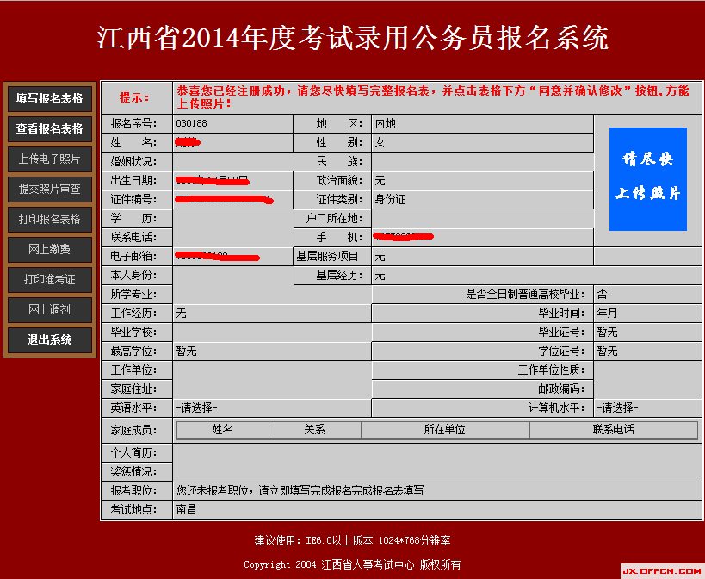Open the 查看报名表格 menu item
705x579 pixels.
point(50,128)
